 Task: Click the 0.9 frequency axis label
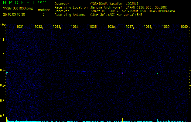(x=2, y=70)
